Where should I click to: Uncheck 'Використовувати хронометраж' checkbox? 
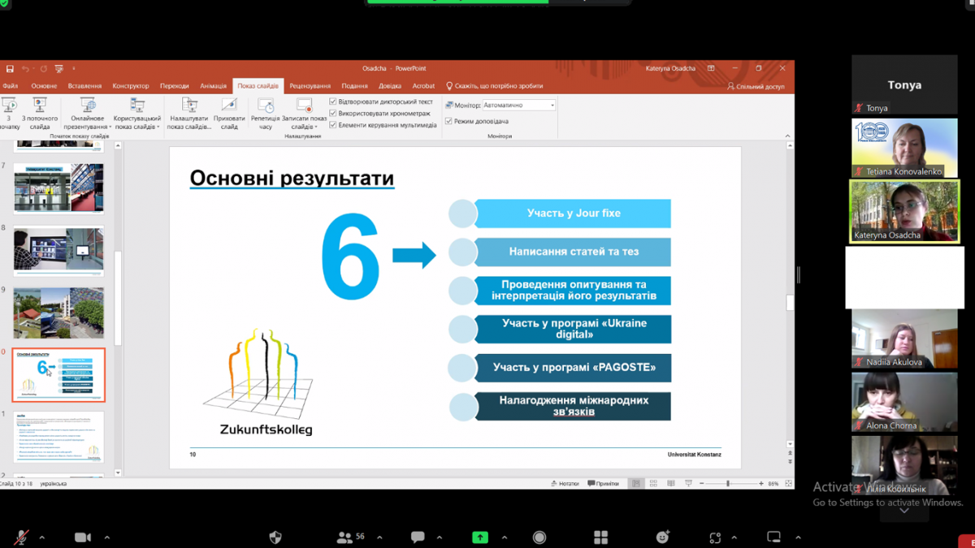tap(333, 114)
